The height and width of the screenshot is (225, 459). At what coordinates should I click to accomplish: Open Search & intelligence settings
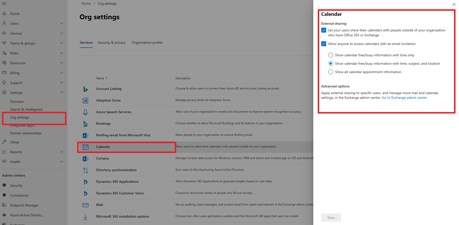click(26, 109)
